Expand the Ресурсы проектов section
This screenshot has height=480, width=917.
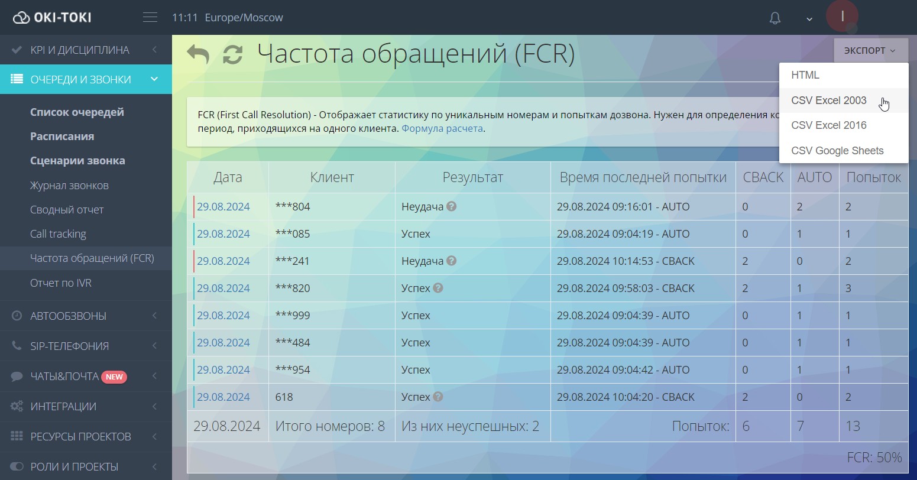tap(154, 436)
